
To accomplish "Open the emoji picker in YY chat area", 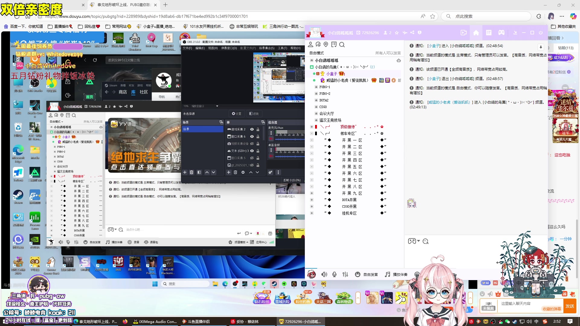I will point(426,241).
